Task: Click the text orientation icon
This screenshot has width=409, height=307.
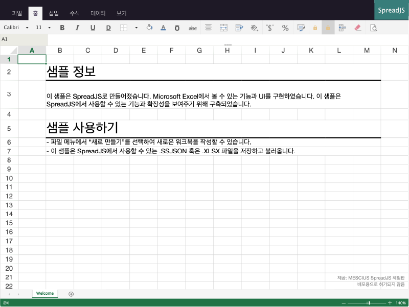Action: (254, 28)
